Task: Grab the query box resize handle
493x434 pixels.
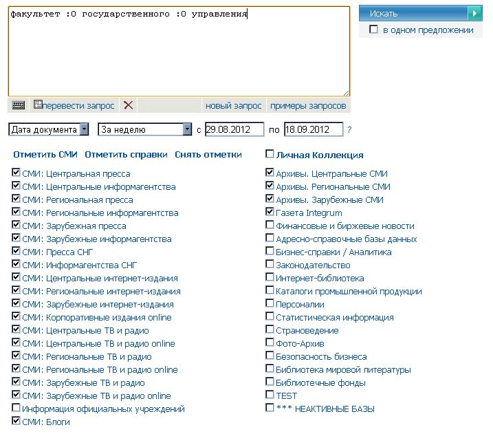Action: click(x=346, y=93)
